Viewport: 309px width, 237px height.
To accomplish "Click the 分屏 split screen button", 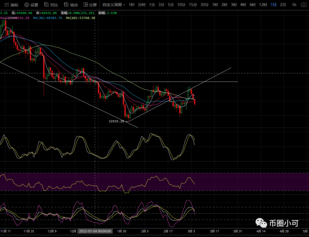I will coord(90,5).
